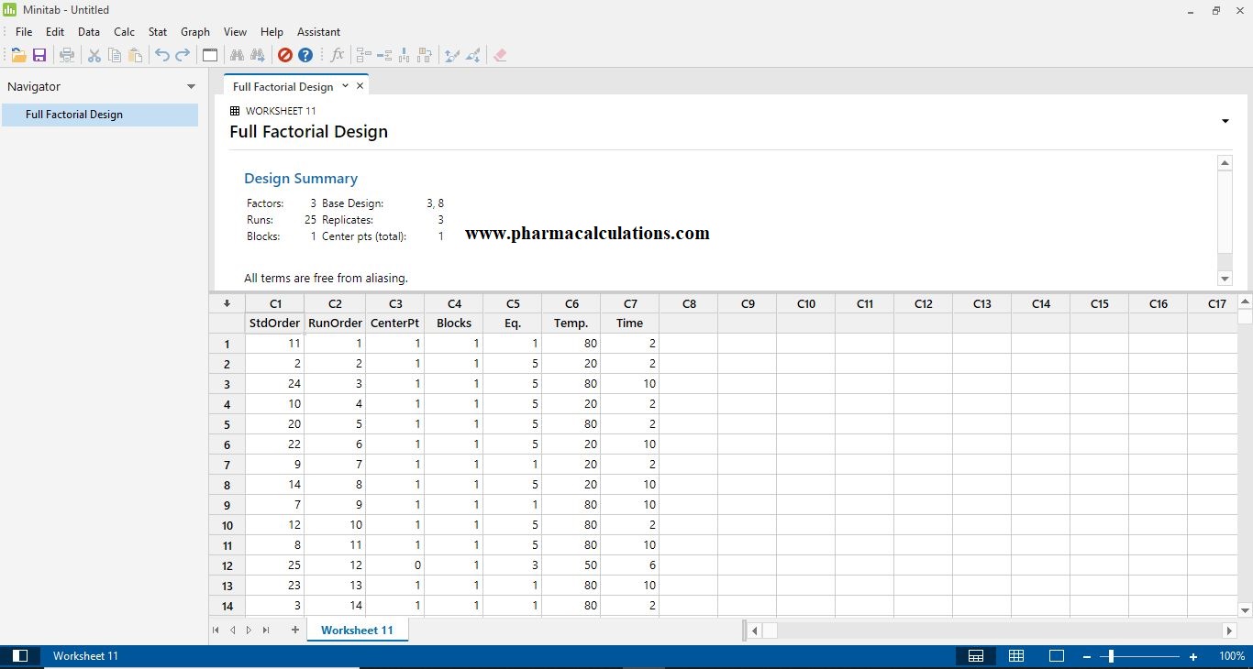Select the Open Project icon

18,55
